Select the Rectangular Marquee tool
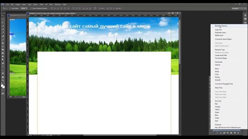The width and height of the screenshot is (248, 139). coord(3,19)
